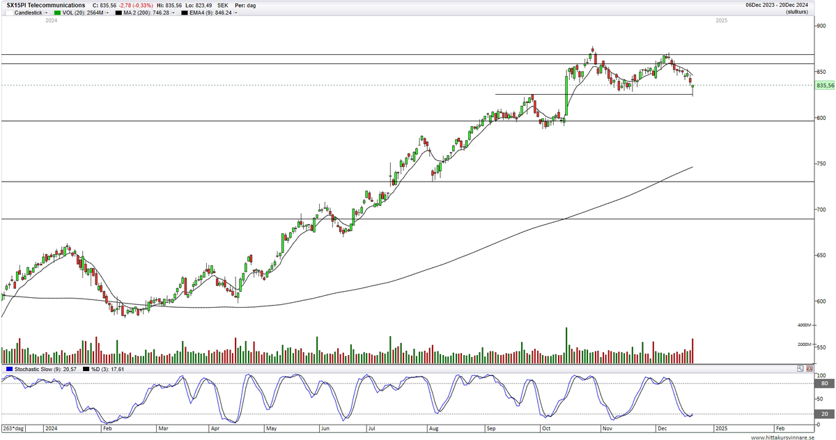Viewport: 836px width, 440px height.
Task: Click the blue Stochastic Slow color swatch
Action: click(x=9, y=369)
